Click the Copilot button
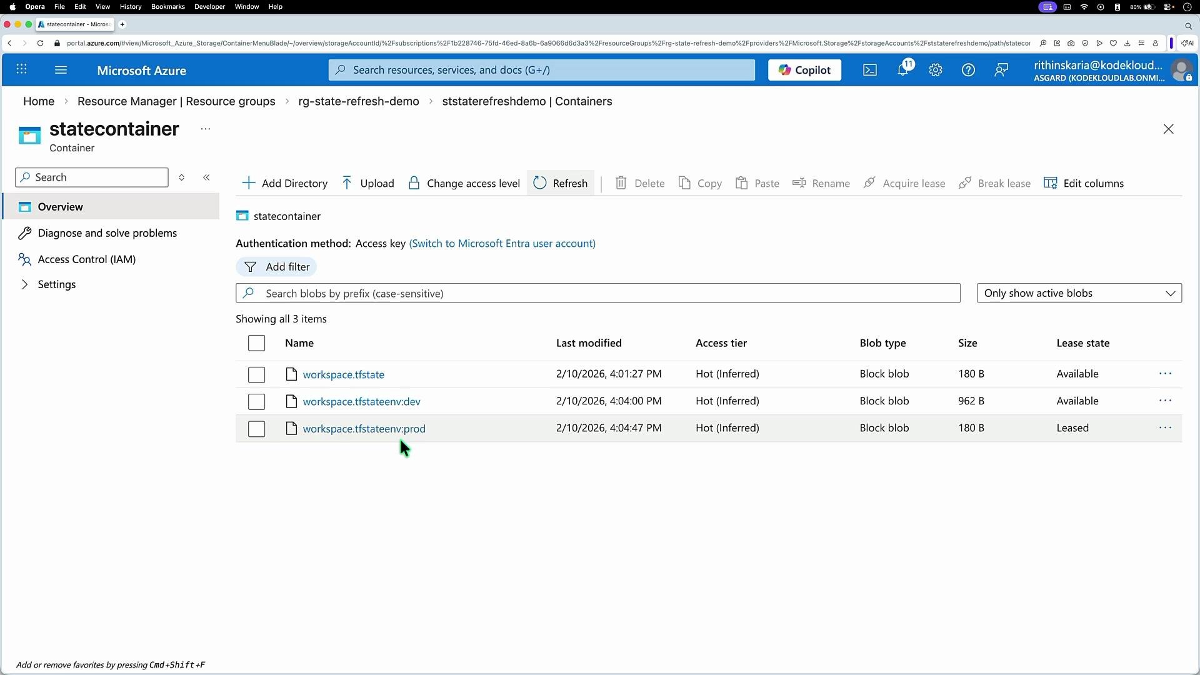 (x=804, y=70)
